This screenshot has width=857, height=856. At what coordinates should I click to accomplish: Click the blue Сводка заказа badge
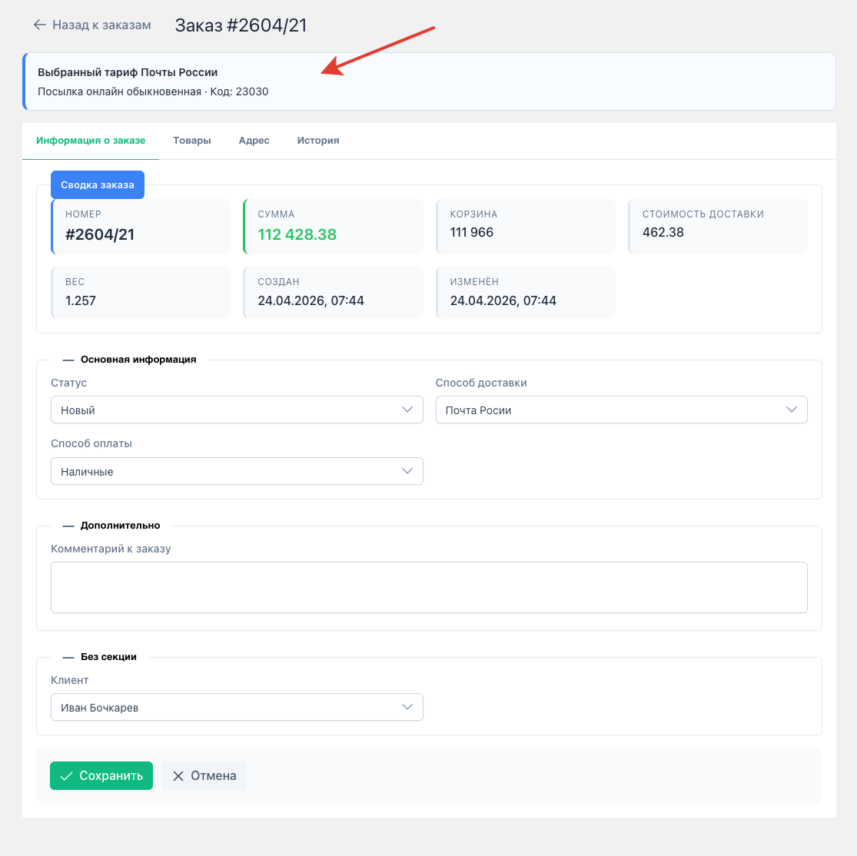point(98,185)
